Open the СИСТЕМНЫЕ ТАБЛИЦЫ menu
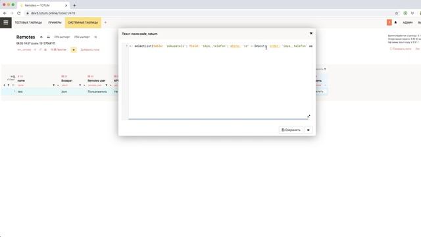 (83, 22)
